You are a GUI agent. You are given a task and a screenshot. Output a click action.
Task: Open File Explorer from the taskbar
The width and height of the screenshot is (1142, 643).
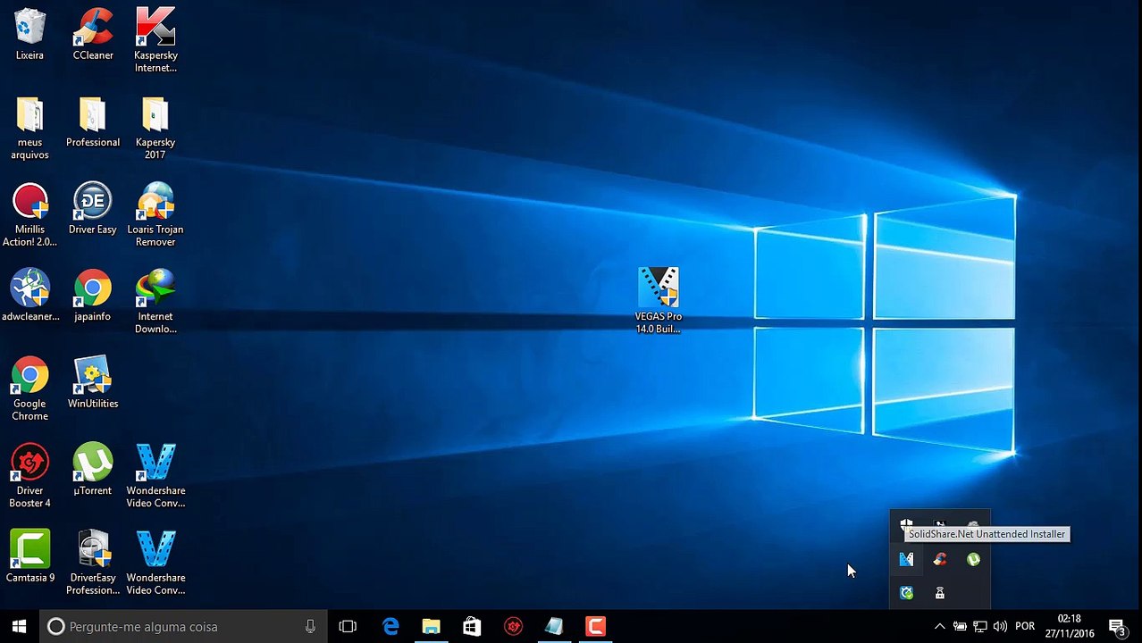(431, 627)
